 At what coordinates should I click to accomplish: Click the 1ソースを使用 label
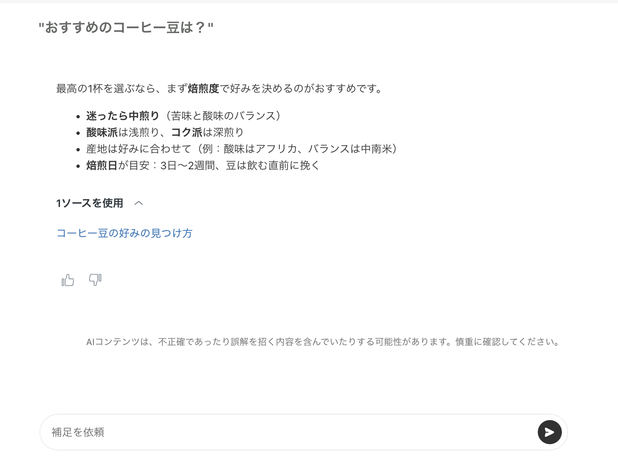coord(90,203)
